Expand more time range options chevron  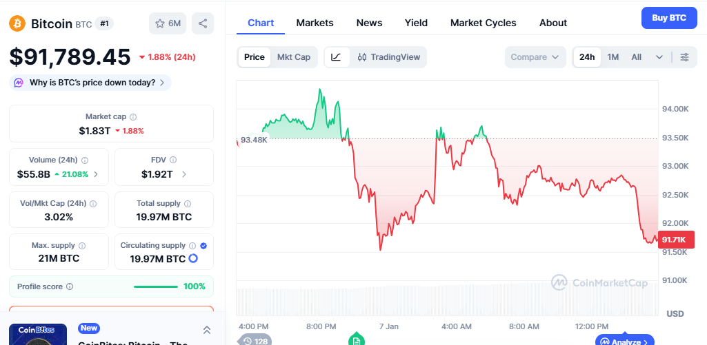[659, 57]
